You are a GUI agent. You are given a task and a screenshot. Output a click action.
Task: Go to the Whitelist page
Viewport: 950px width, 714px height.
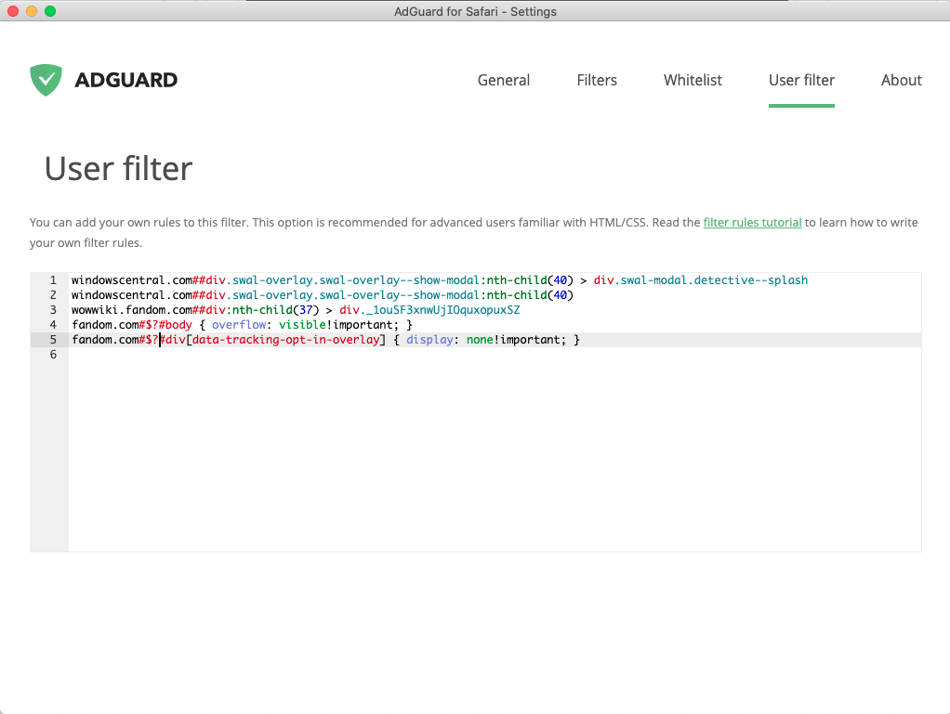[693, 80]
